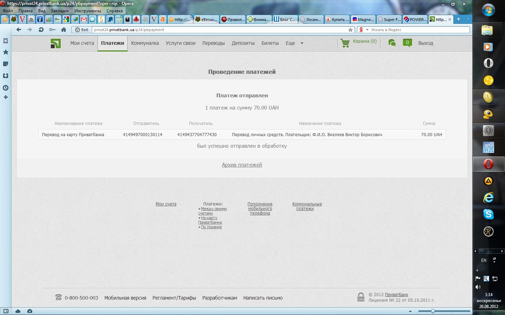Open the Opera history clock panel
Viewport: 505px width, 315px height.
pos(6,88)
